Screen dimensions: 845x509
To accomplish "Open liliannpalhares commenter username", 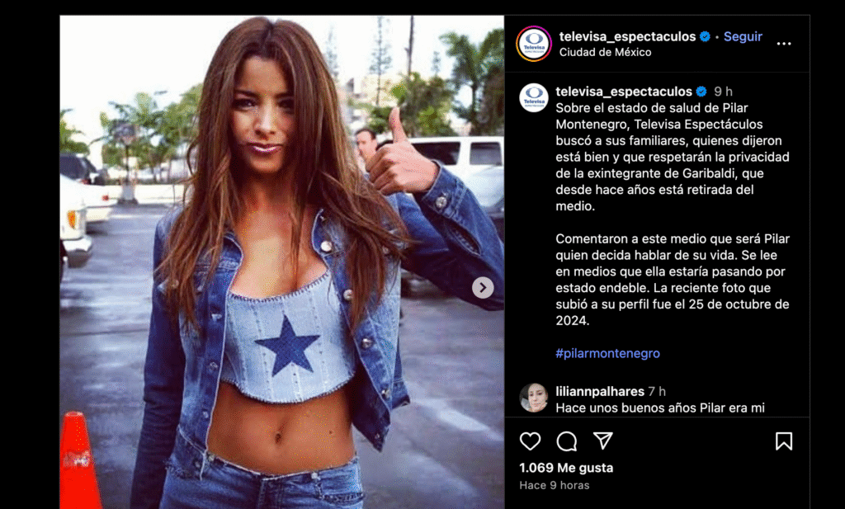I will (600, 392).
